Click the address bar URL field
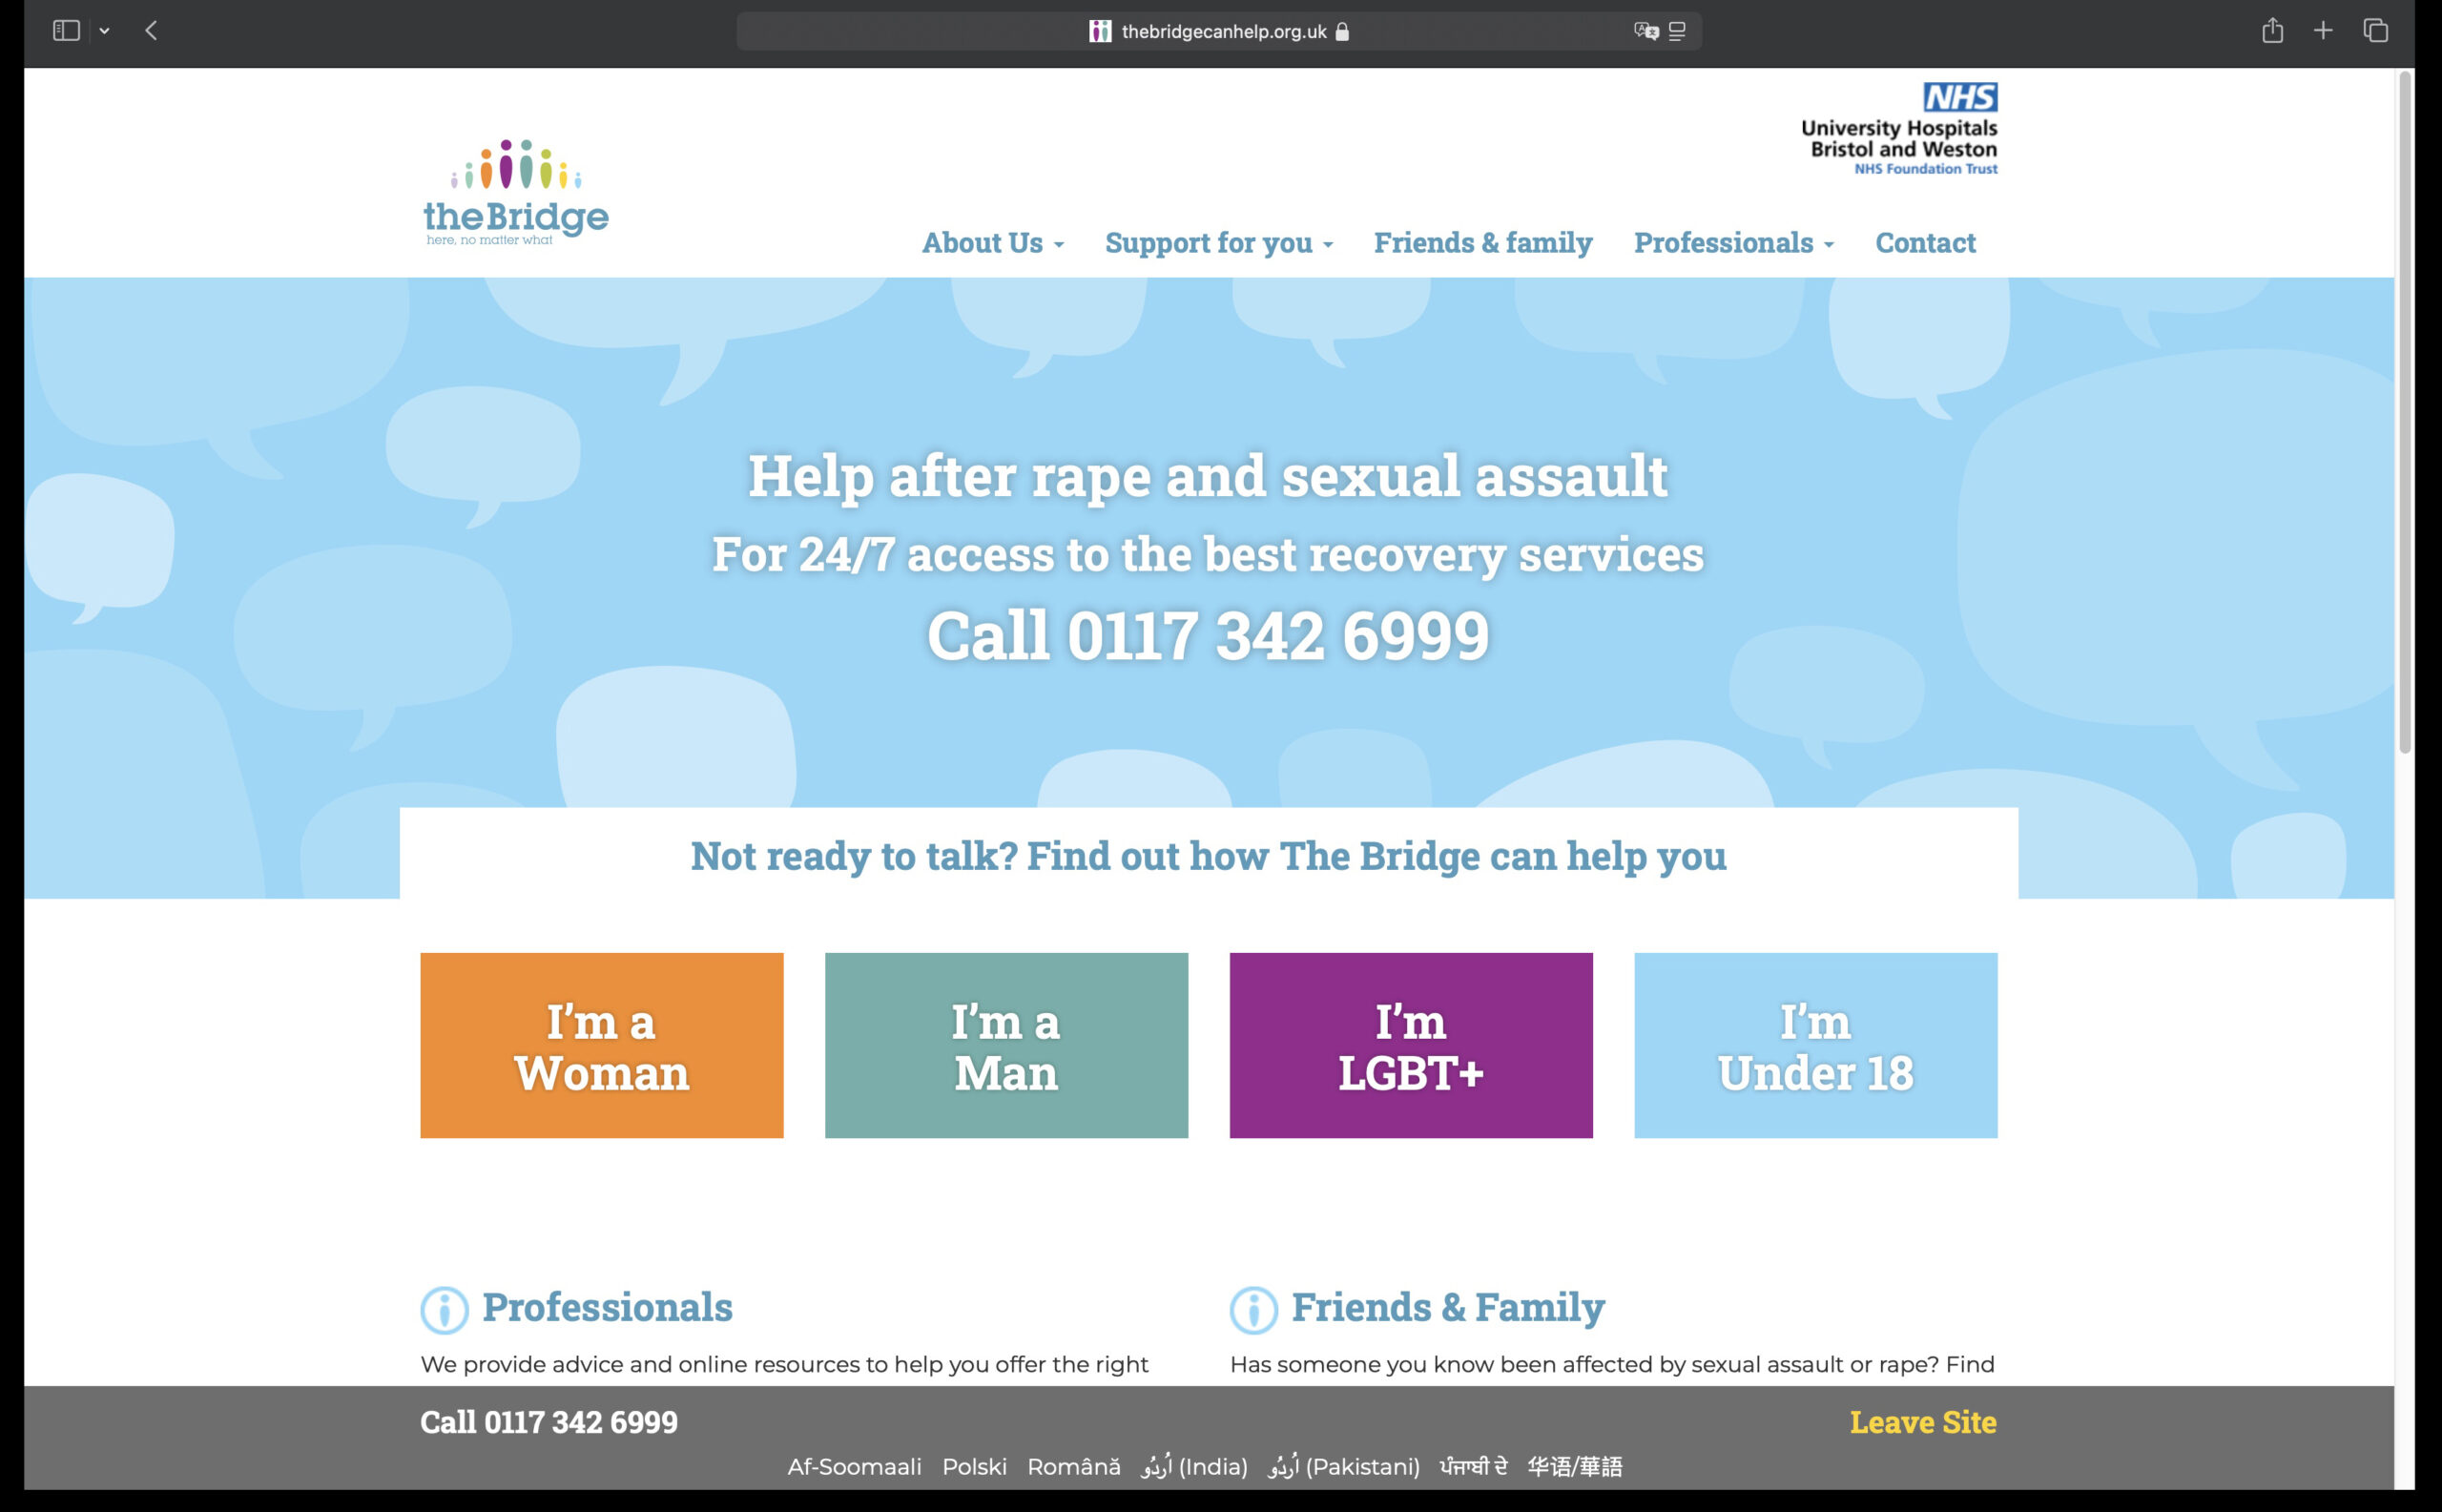 [1219, 31]
